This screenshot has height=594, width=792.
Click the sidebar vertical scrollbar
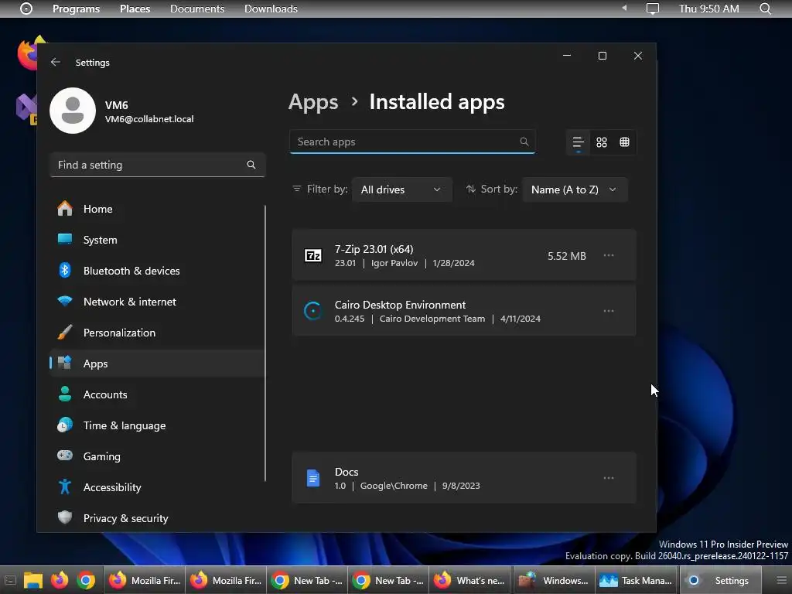(x=265, y=343)
